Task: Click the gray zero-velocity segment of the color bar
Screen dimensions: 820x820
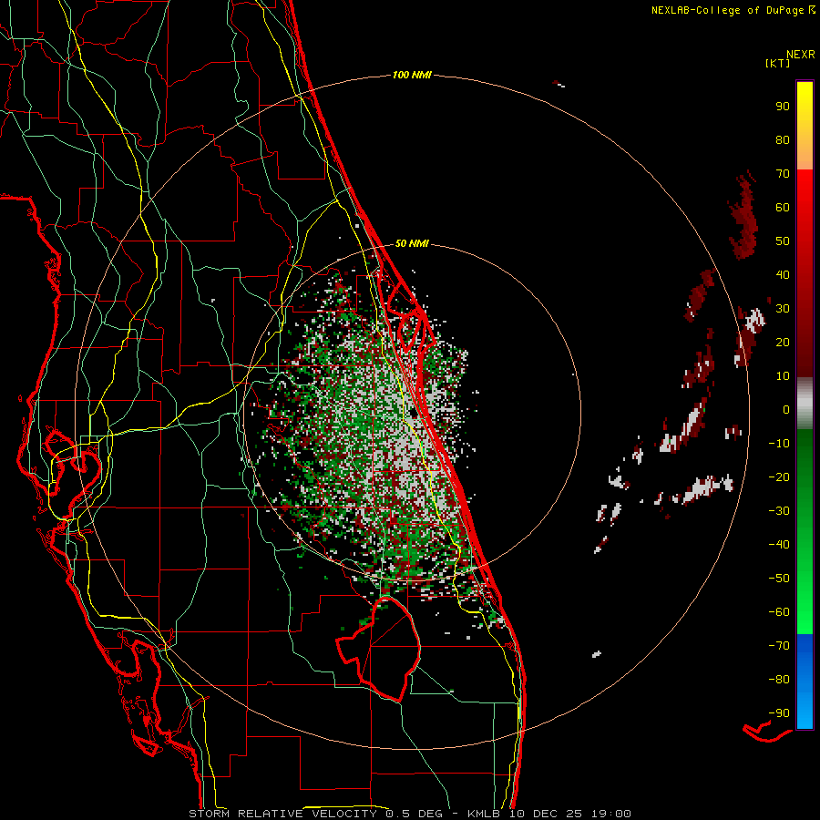Action: (805, 404)
